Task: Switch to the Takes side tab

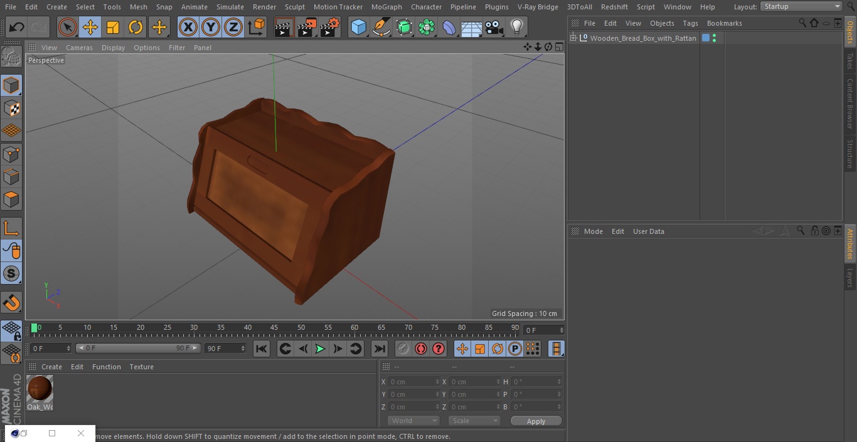Action: pos(850,61)
